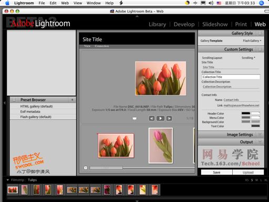269x202 pixels.
Task: Toggle the Image Settings panel switch
Action: (260, 135)
